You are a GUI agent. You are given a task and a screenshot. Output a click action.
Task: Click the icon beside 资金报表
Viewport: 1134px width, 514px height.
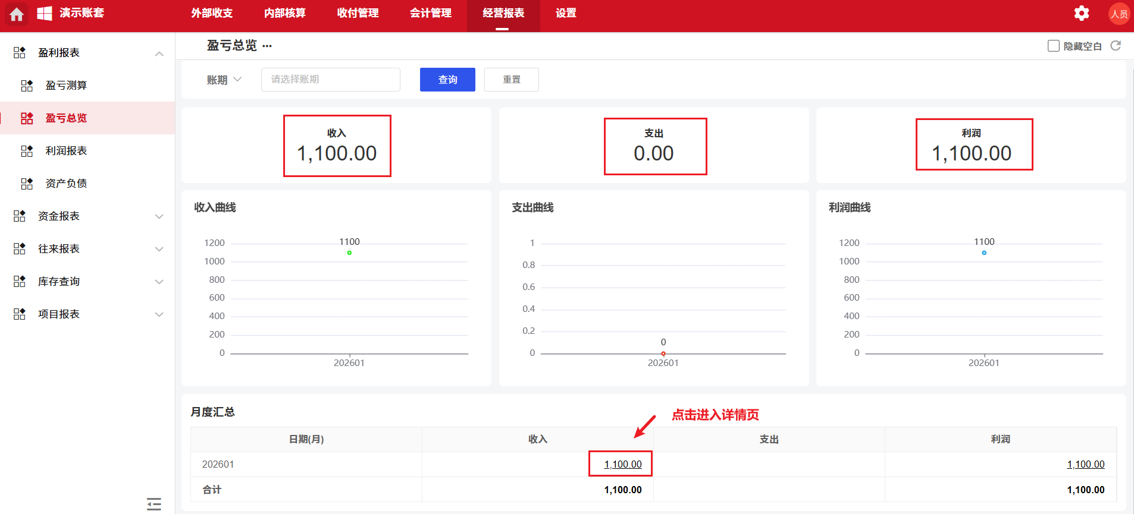20,216
